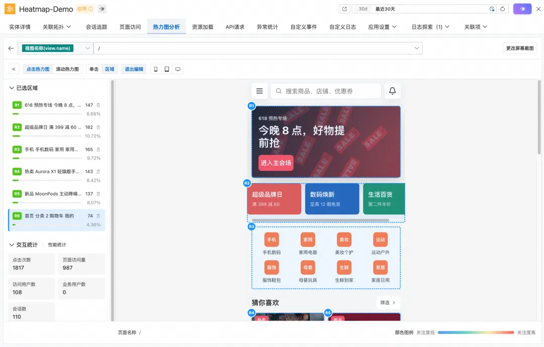This screenshot has height=347, width=544.
Task: Click the sparkle icon beside the 应用 badge
Action: click(x=102, y=9)
